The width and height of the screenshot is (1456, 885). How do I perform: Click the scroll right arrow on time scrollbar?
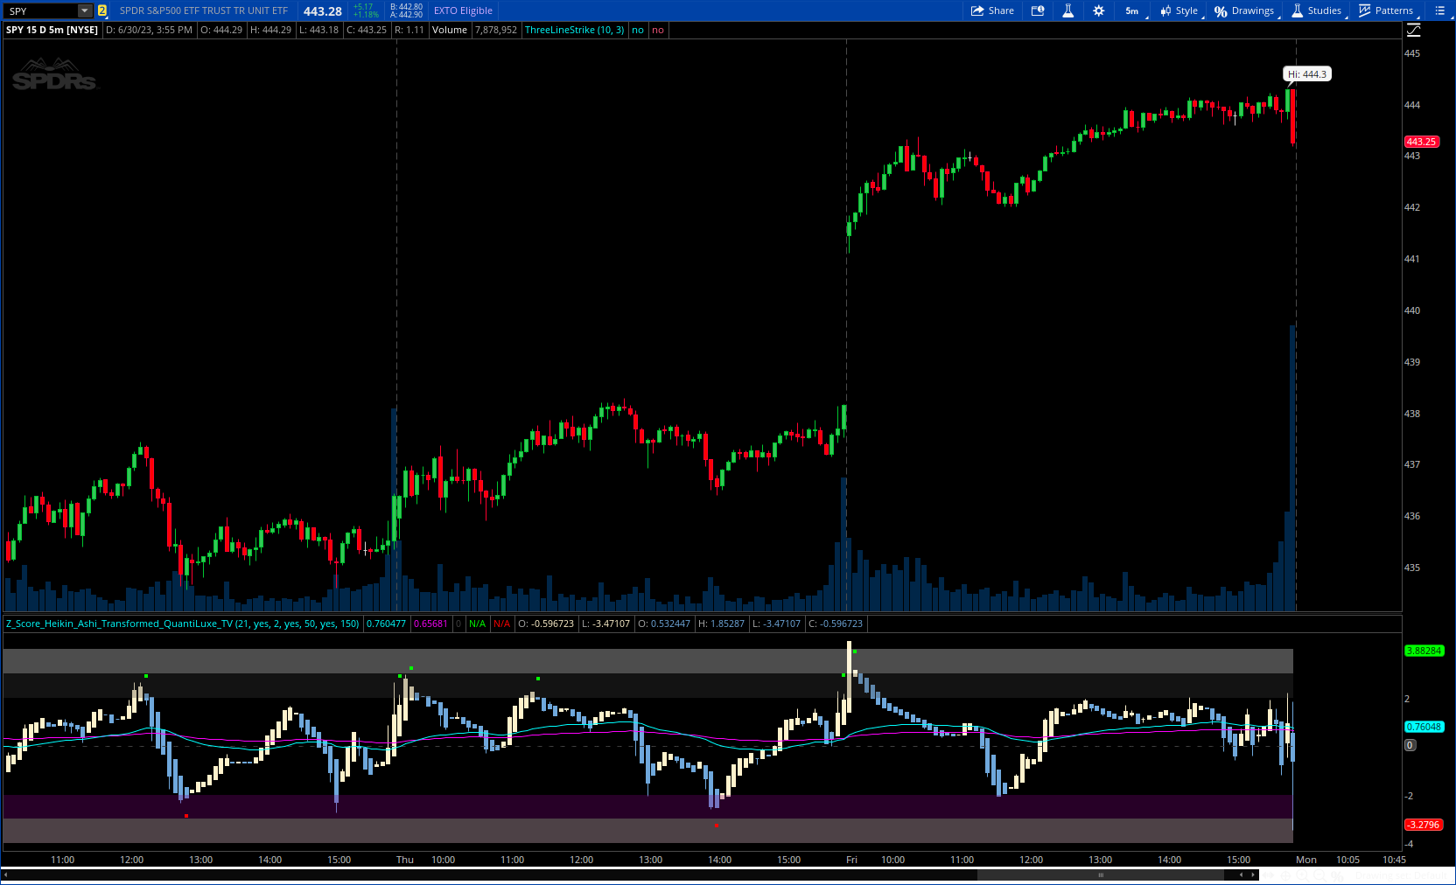1253,875
